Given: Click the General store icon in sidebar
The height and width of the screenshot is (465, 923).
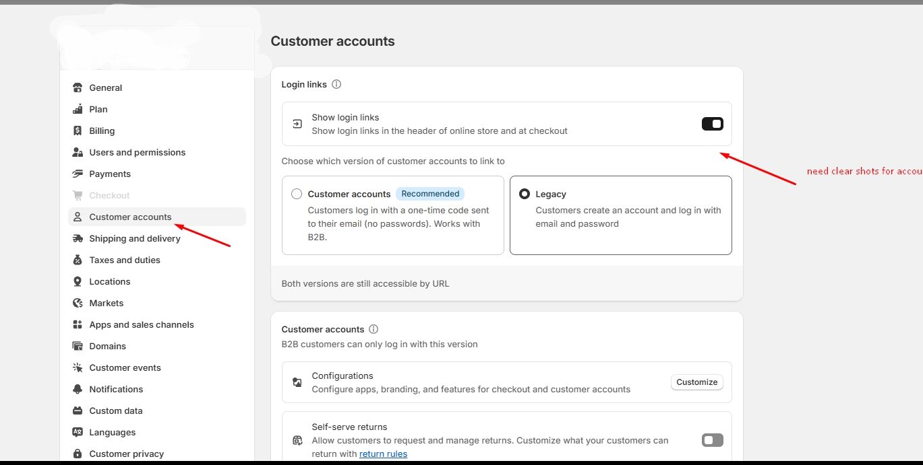Looking at the screenshot, I should pos(78,87).
